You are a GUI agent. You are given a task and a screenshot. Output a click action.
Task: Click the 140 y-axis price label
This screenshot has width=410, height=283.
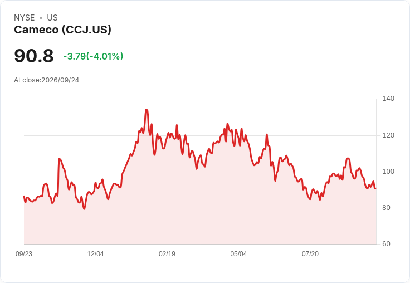[388, 99]
